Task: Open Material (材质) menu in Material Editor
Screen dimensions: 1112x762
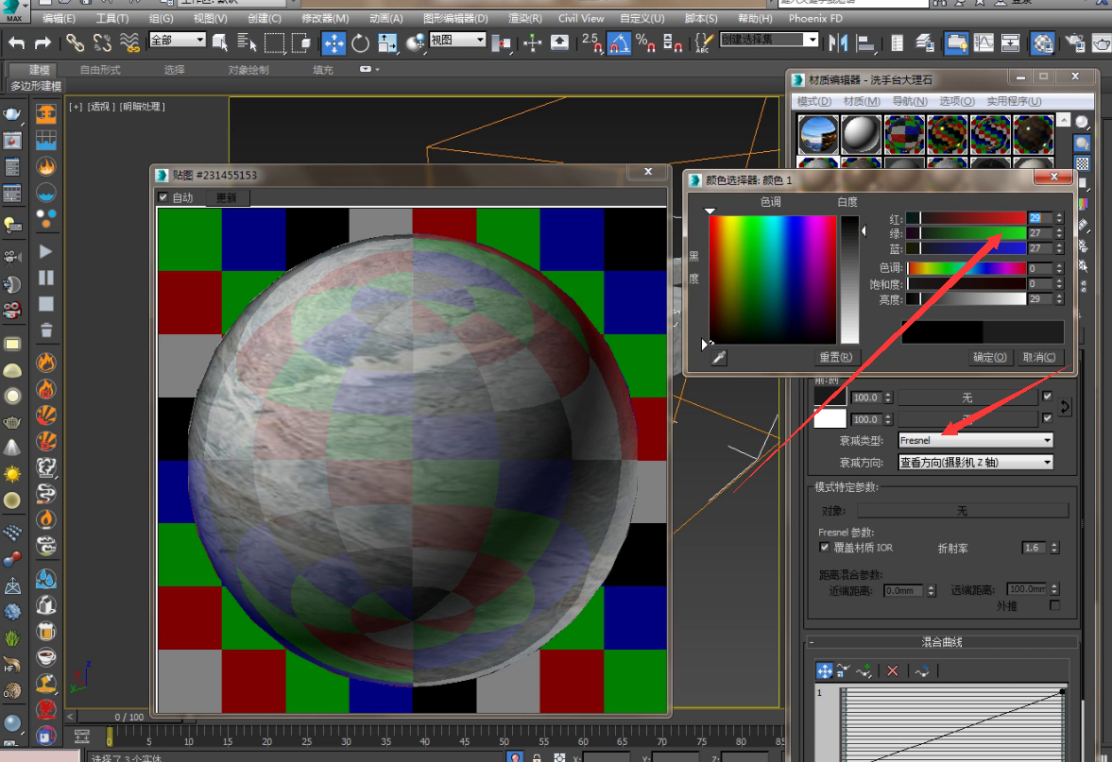Action: (862, 101)
